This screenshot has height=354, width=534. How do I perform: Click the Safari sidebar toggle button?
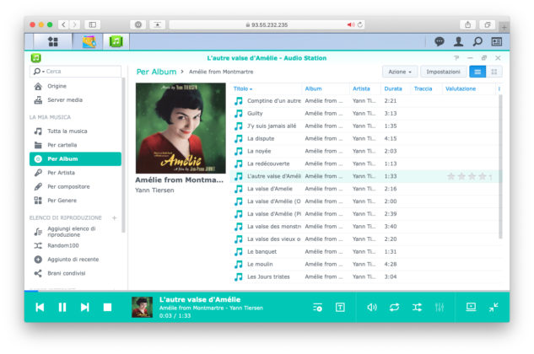[x=92, y=24]
